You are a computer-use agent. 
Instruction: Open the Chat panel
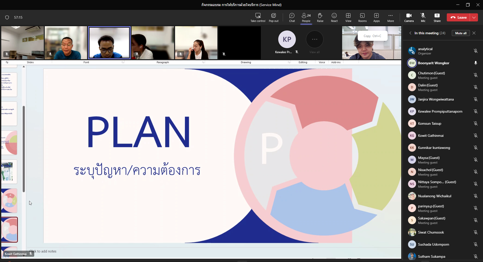292,17
